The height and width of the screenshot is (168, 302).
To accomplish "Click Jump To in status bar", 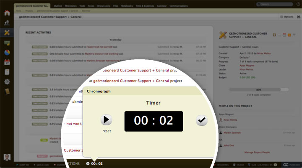I will pyautogui.click(x=23, y=165).
